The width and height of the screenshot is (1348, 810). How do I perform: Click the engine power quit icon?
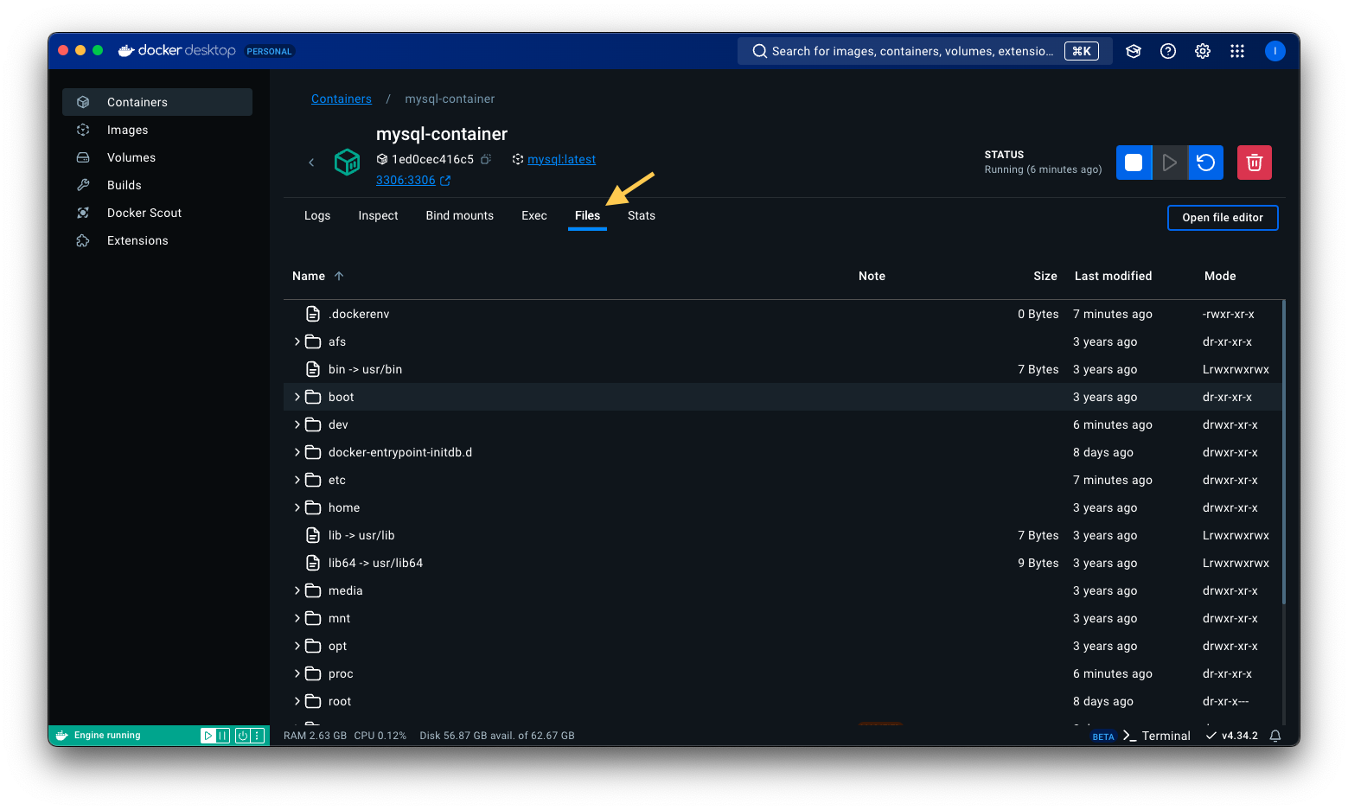pos(243,736)
